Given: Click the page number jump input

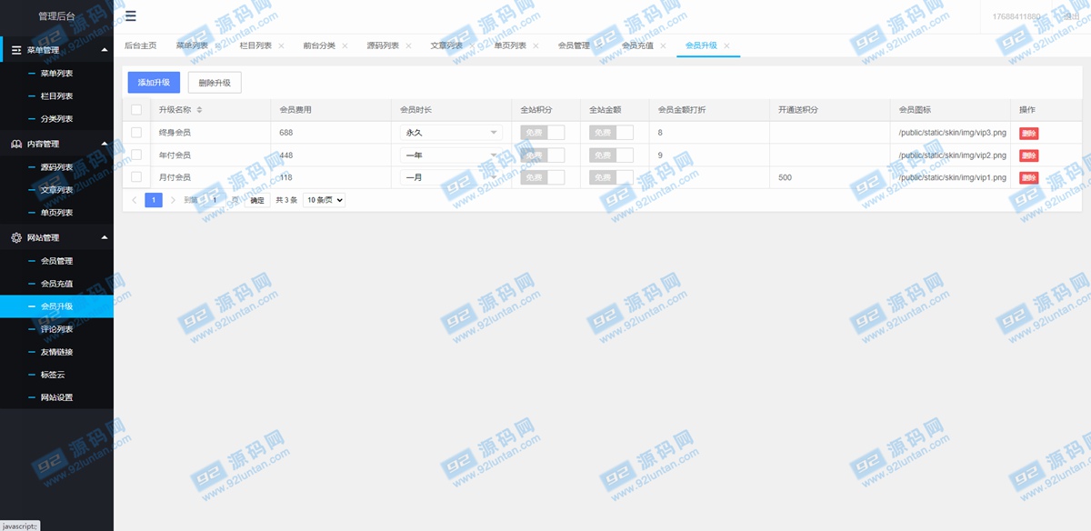Looking at the screenshot, I should click(215, 200).
